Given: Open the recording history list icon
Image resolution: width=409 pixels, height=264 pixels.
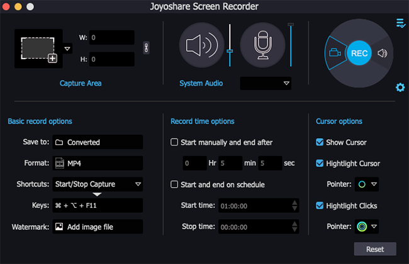Looking at the screenshot, I should [x=401, y=23].
